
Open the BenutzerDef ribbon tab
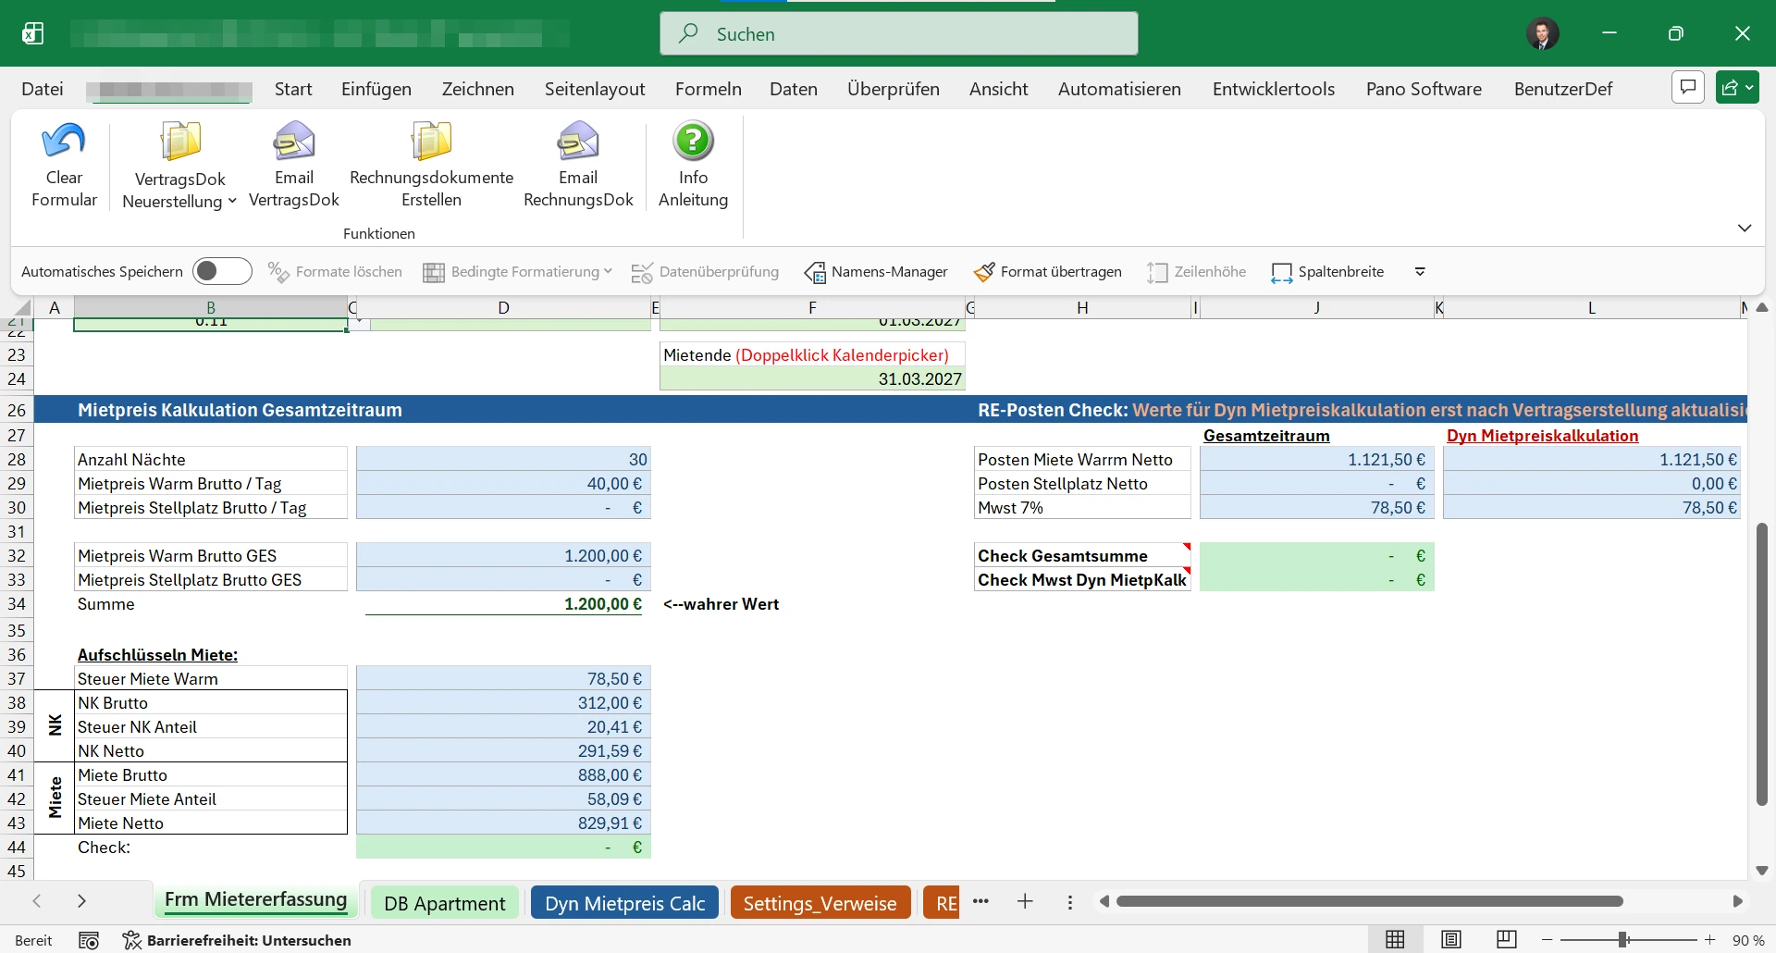tap(1563, 89)
